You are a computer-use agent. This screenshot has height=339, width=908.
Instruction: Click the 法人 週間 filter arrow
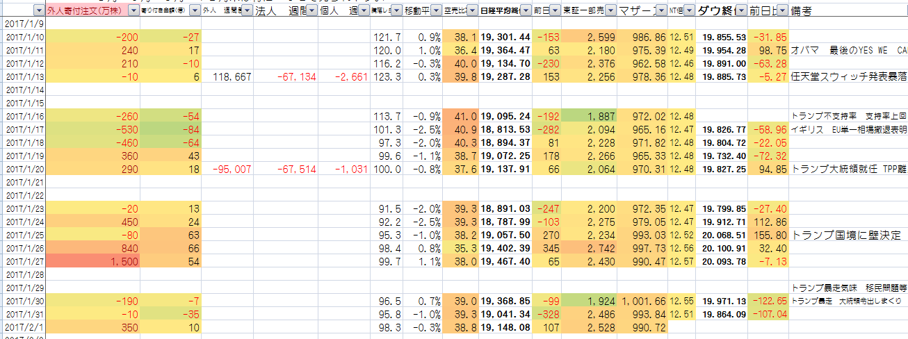pyautogui.click(x=312, y=11)
